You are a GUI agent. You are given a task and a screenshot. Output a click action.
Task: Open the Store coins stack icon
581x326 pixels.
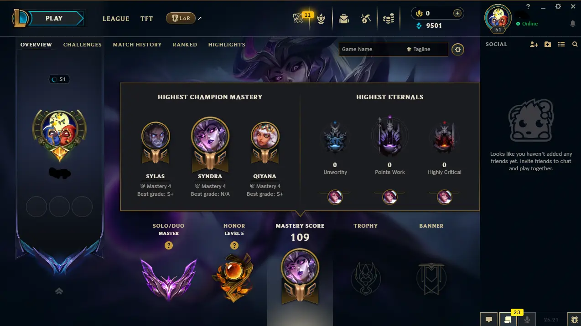(388, 19)
